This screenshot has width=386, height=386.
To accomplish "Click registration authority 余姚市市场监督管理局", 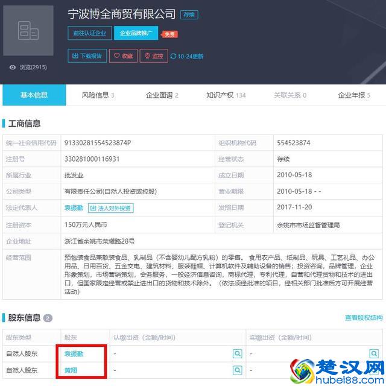I will pyautogui.click(x=308, y=225).
